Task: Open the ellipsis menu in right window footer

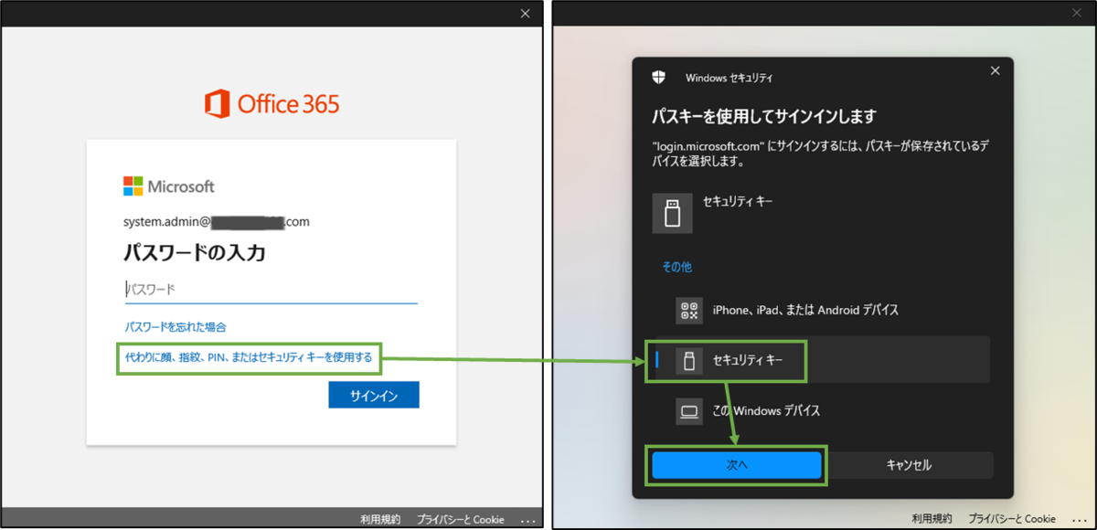Action: point(1079,519)
